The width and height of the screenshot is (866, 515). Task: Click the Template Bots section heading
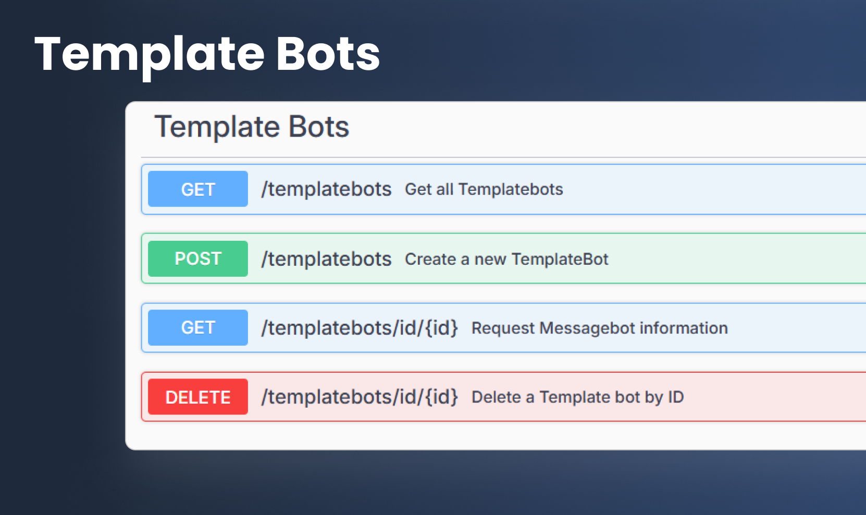pyautogui.click(x=252, y=126)
